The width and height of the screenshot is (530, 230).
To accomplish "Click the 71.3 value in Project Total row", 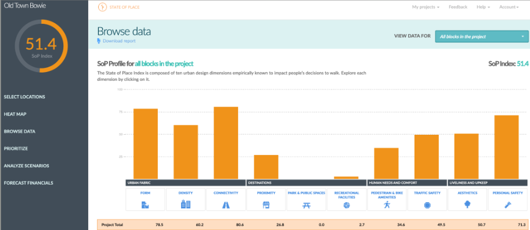I will pyautogui.click(x=522, y=225).
